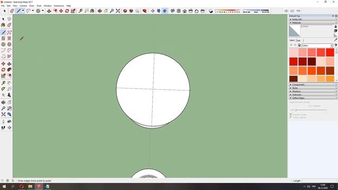Select the Position Camera tool
338x190 pixels.
pos(3,122)
